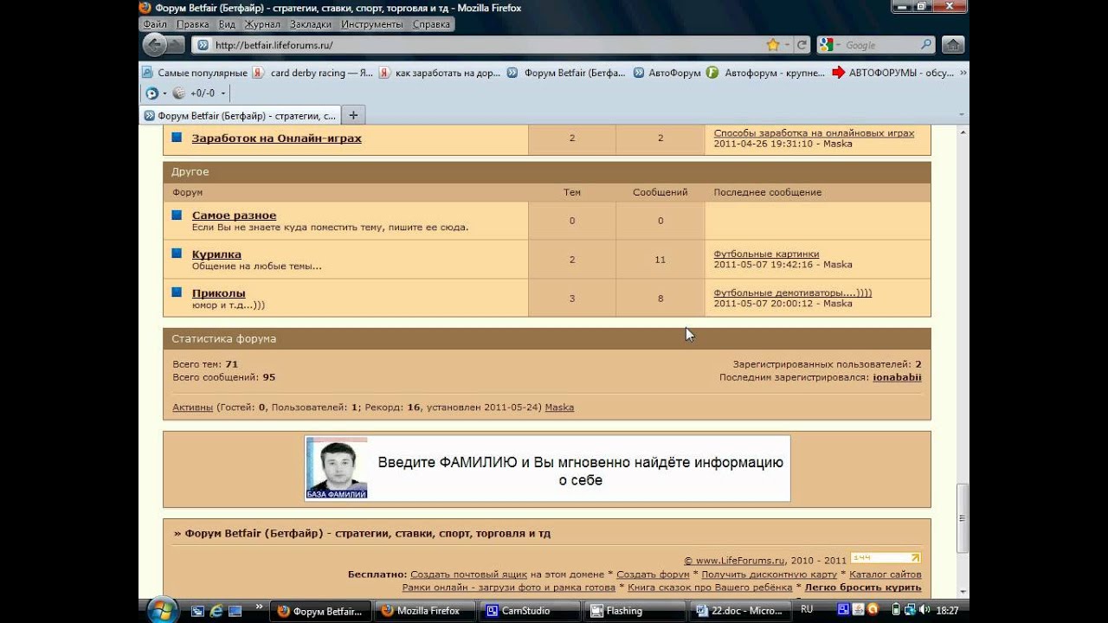Screen dimensions: 1108x623
Task: Open the Firefox Home page button
Action: click(x=952, y=45)
